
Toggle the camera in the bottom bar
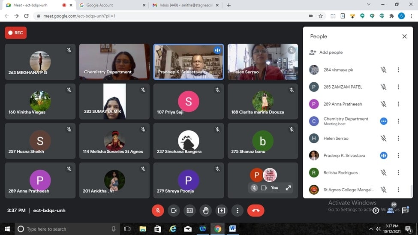(x=174, y=211)
